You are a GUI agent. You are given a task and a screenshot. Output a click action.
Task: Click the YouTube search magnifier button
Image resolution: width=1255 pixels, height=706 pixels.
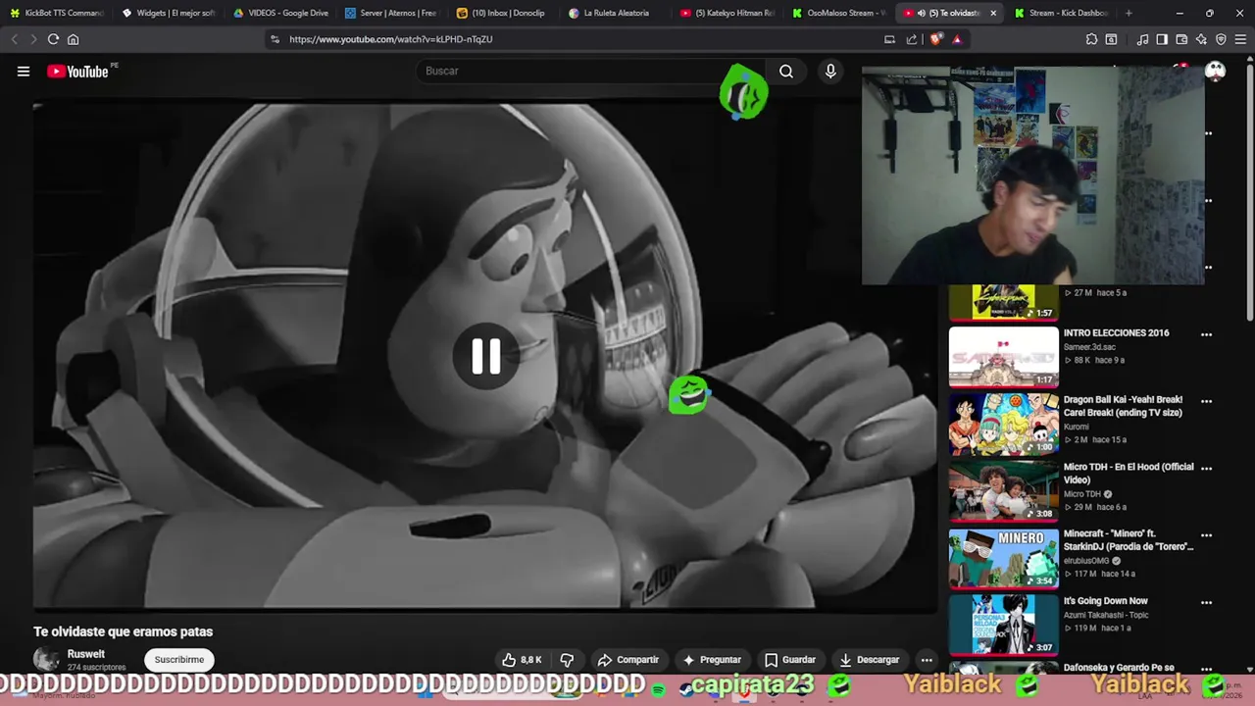(x=786, y=71)
